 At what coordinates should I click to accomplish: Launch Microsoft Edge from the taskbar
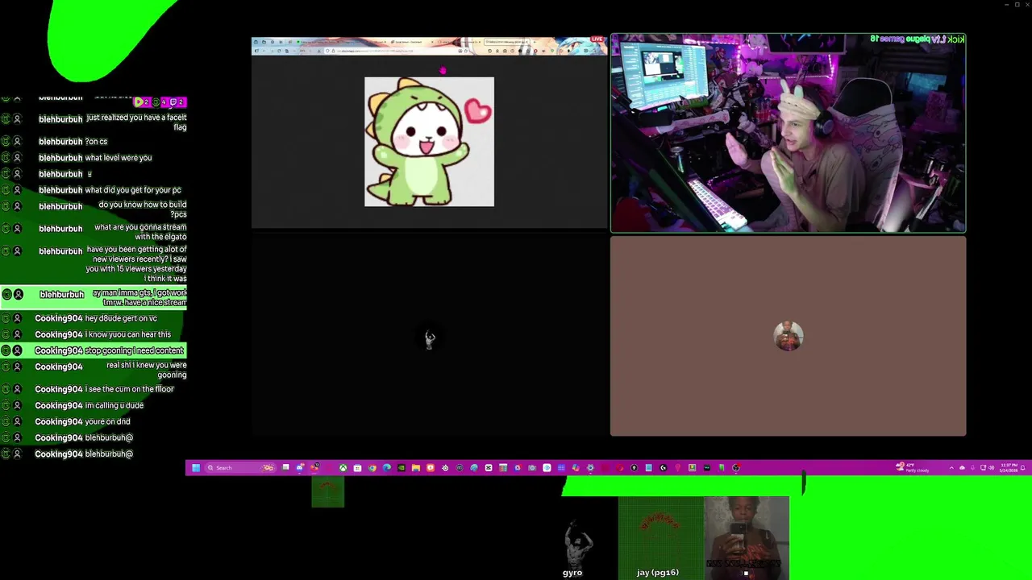(x=387, y=467)
